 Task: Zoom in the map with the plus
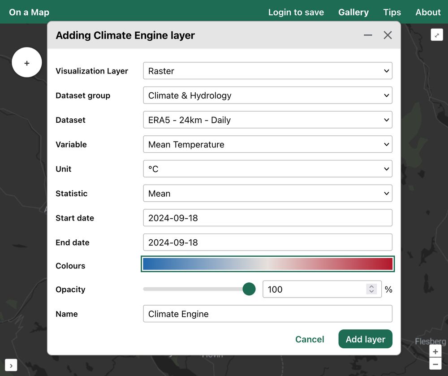coord(435,351)
